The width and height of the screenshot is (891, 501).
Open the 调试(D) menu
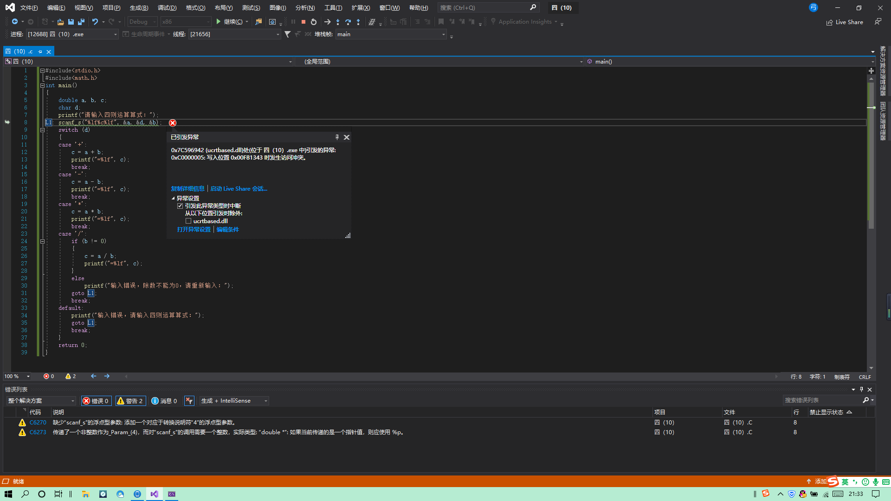click(x=167, y=8)
